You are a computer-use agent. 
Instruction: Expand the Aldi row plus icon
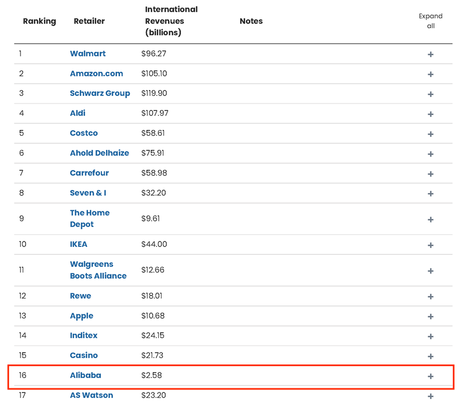click(x=430, y=114)
